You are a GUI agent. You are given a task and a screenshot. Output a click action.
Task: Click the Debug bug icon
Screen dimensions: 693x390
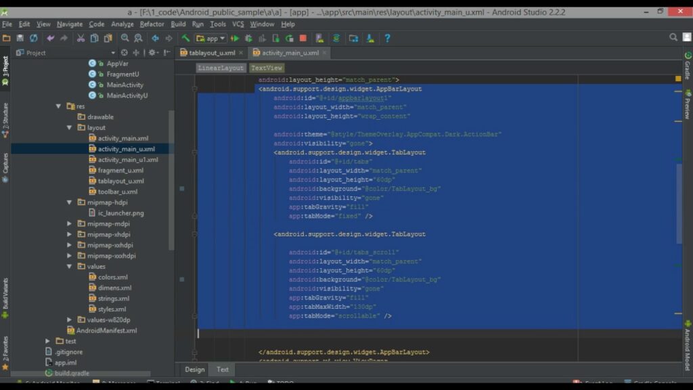coord(249,39)
